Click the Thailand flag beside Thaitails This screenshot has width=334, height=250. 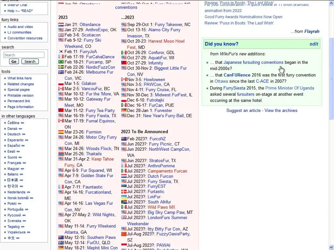click(61, 154)
